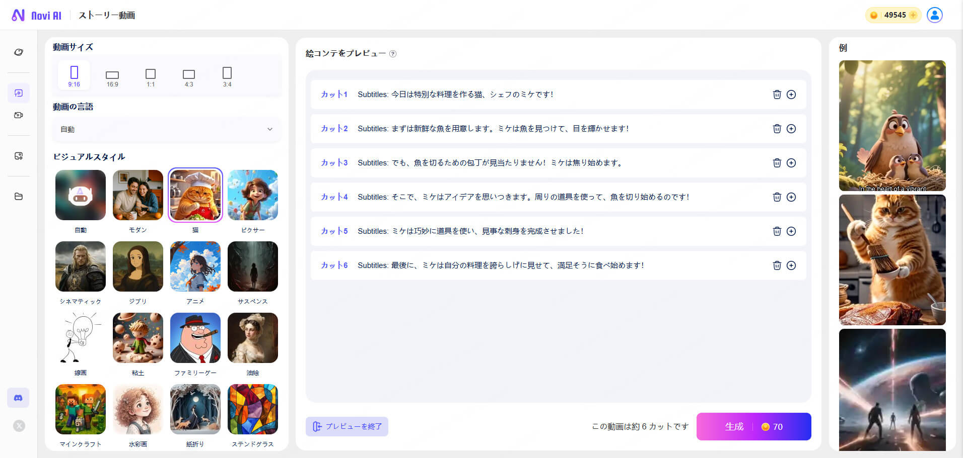The width and height of the screenshot is (963, 458).
Task: Click the plus icon to add more credits
Action: 912,15
